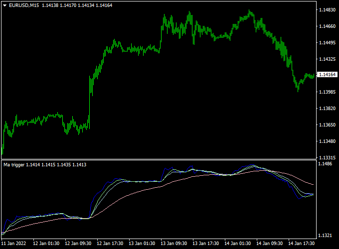
Task: Select the Ma trigger indicator label
Action: (x=14, y=165)
